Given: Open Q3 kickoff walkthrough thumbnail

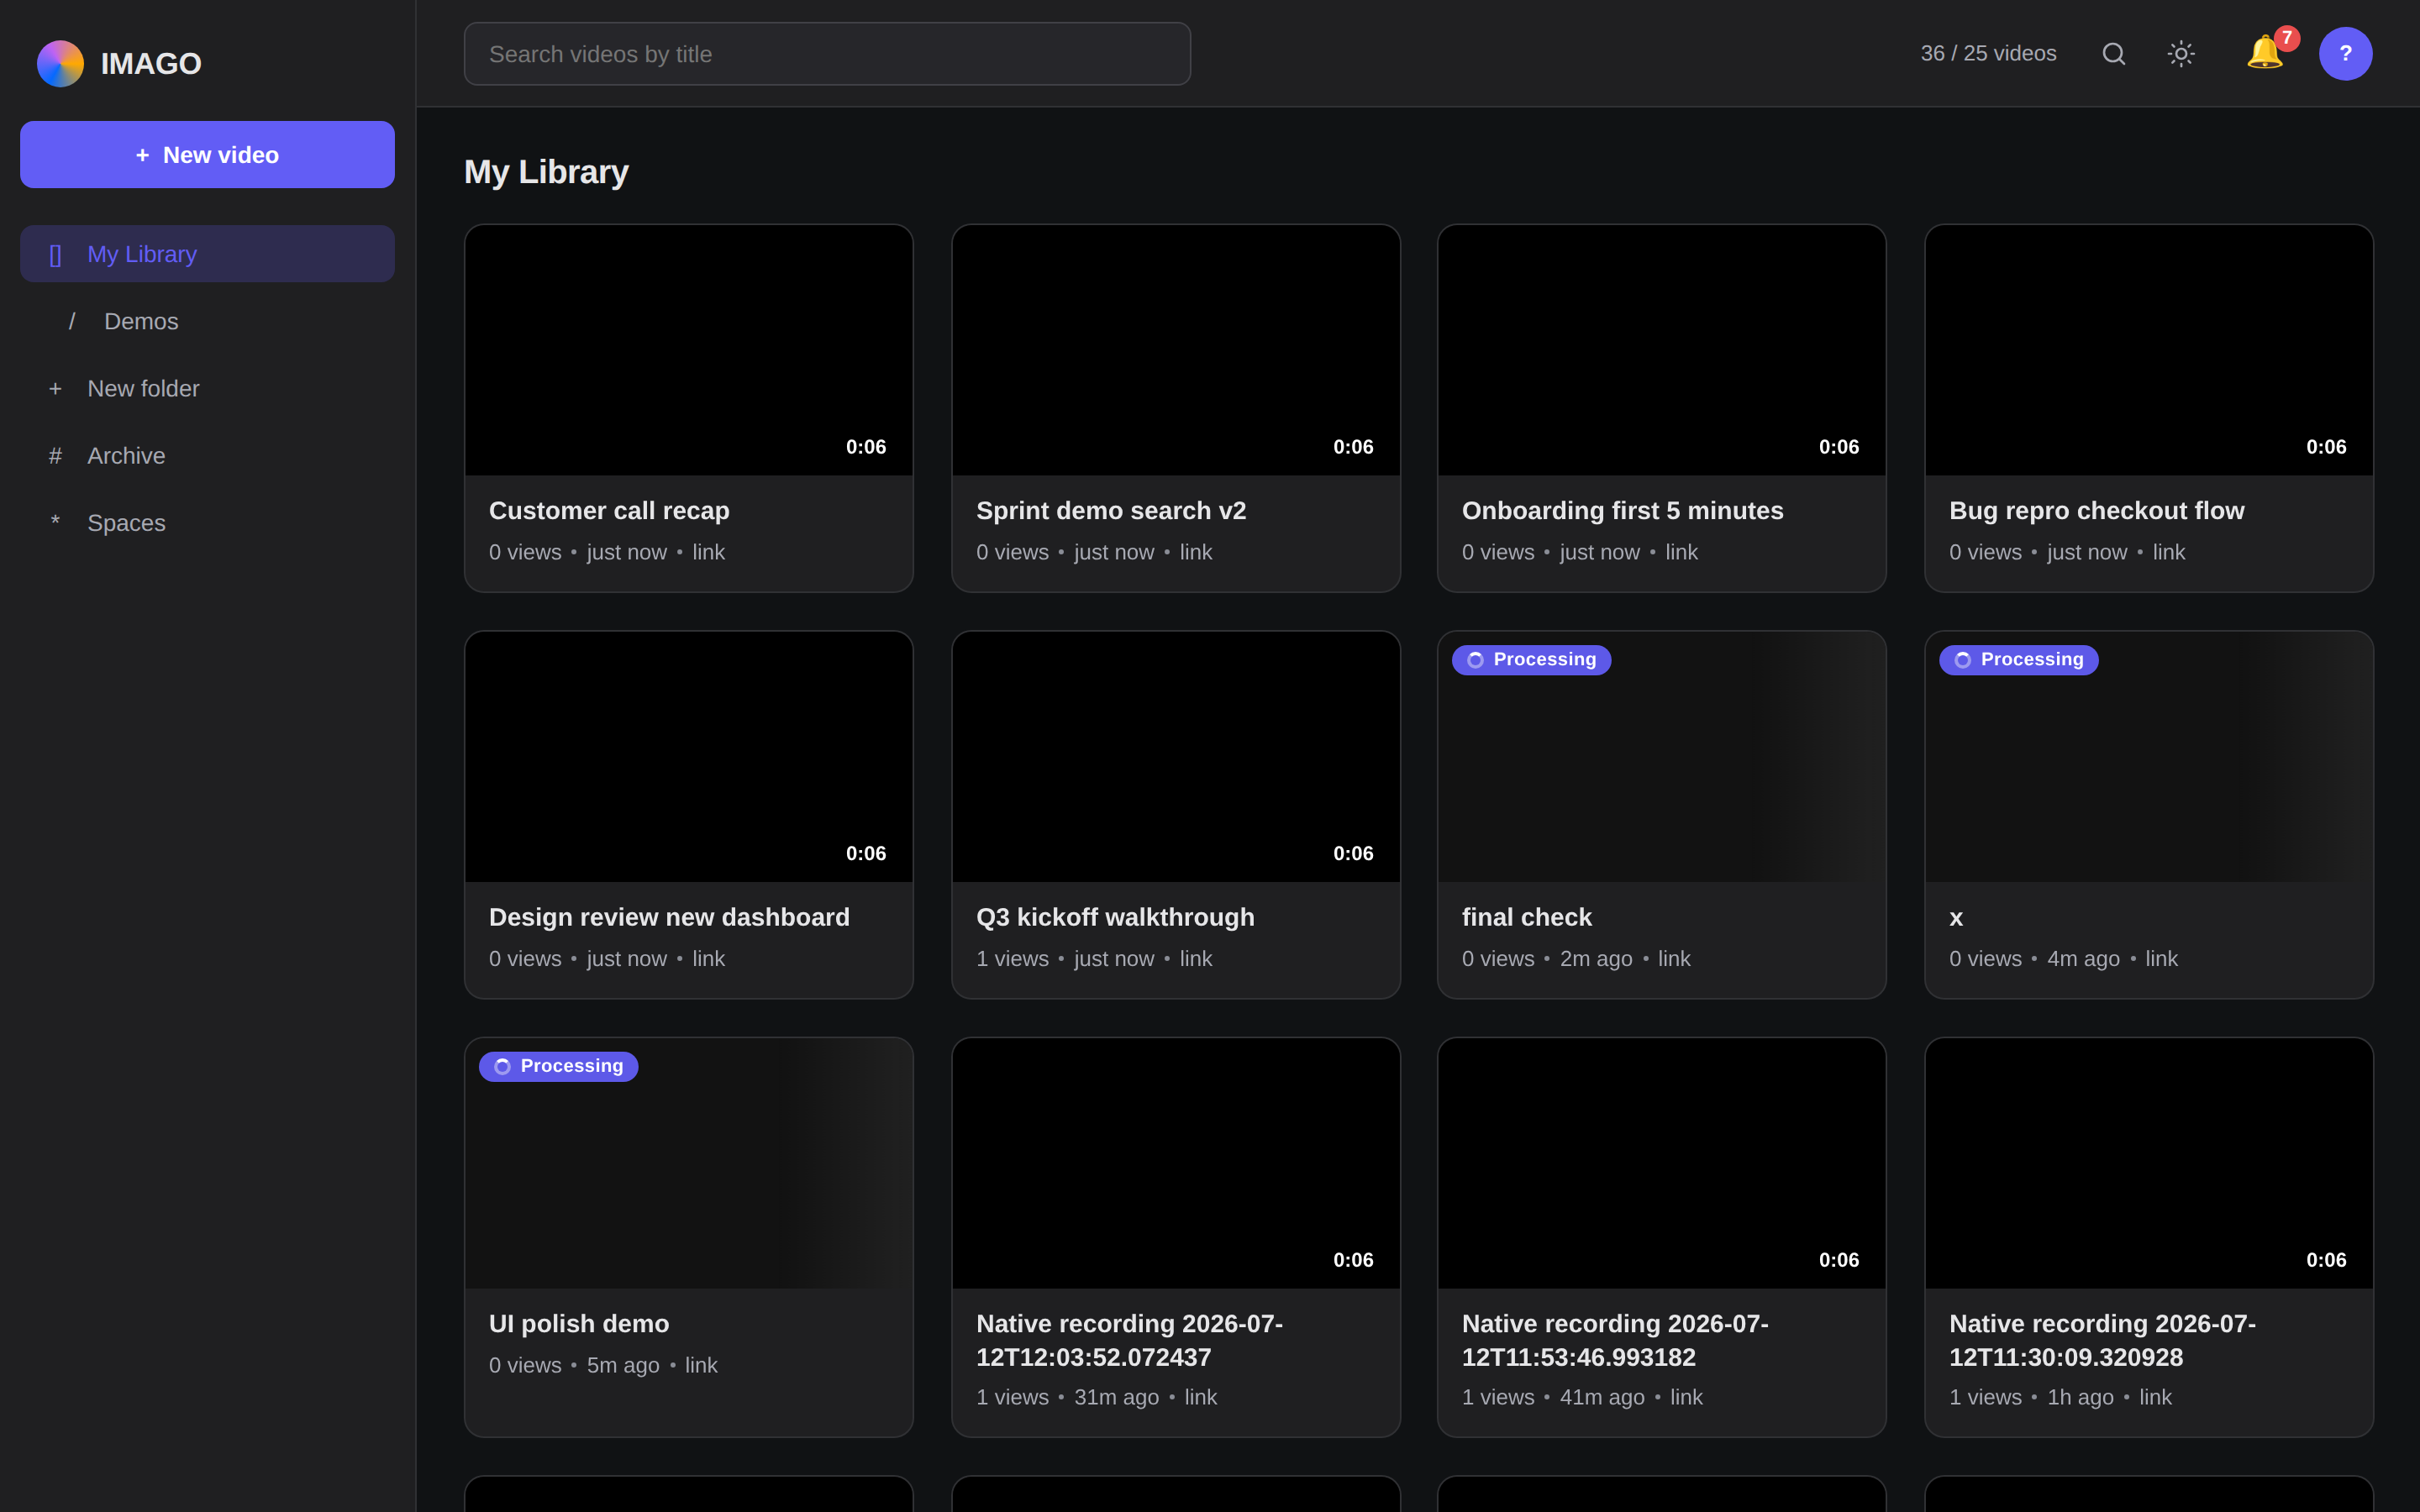Looking at the screenshot, I should tap(1175, 756).
